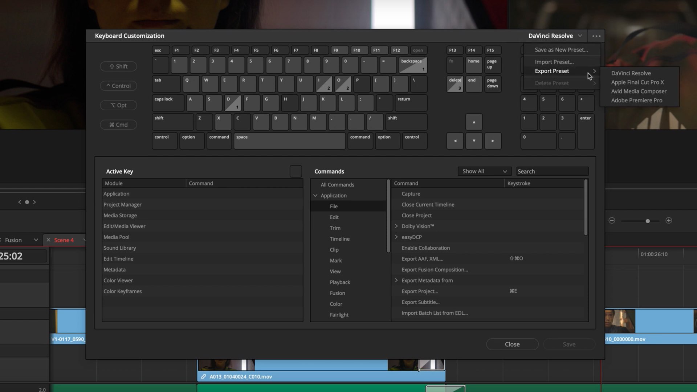The height and width of the screenshot is (392, 697).
Task: Select the A013_01040024_C010.mov timeline clip thumbnail
Action: pos(226,365)
